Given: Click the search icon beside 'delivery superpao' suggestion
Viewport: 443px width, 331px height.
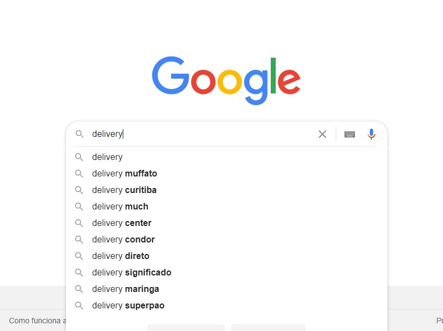Looking at the screenshot, I should (x=79, y=305).
